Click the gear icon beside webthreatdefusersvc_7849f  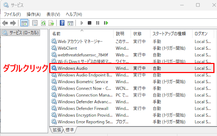[54, 55]
